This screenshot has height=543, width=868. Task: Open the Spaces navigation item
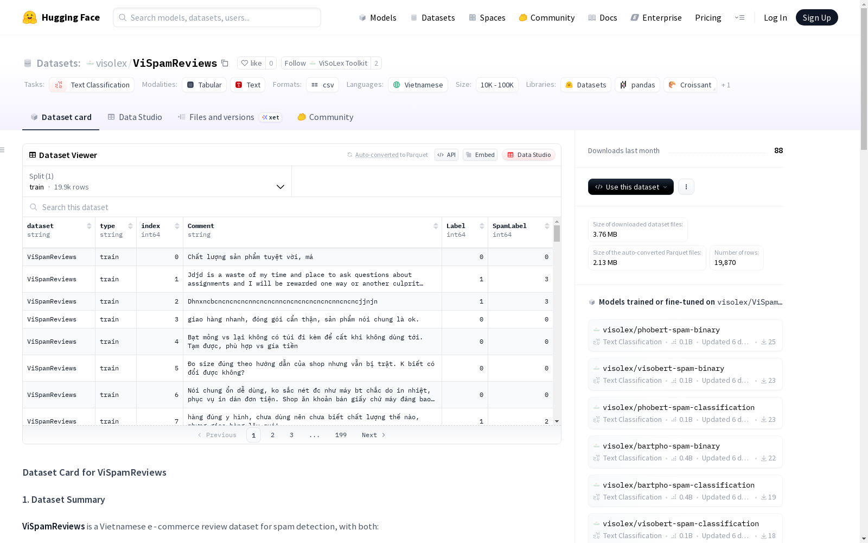(x=487, y=17)
